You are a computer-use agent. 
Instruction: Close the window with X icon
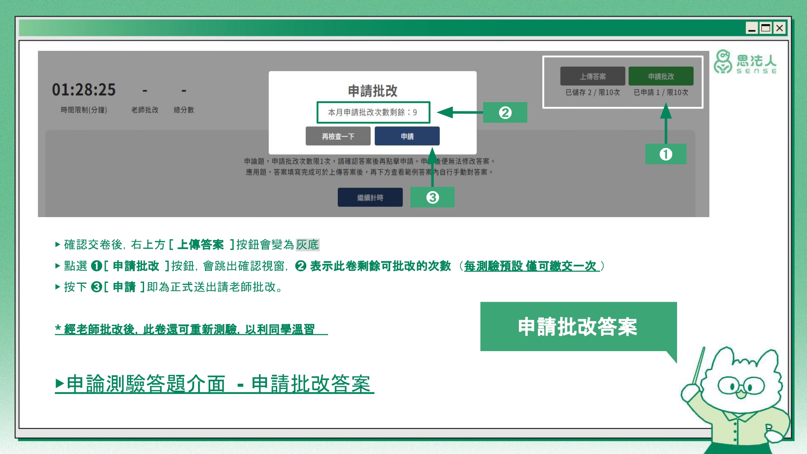point(780,28)
